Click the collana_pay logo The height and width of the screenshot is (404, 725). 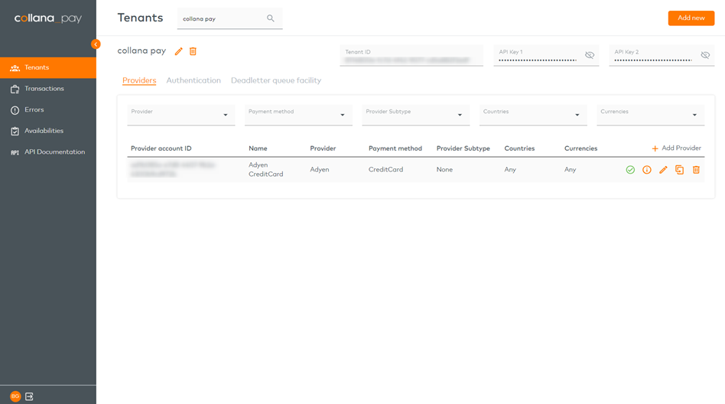coord(47,18)
